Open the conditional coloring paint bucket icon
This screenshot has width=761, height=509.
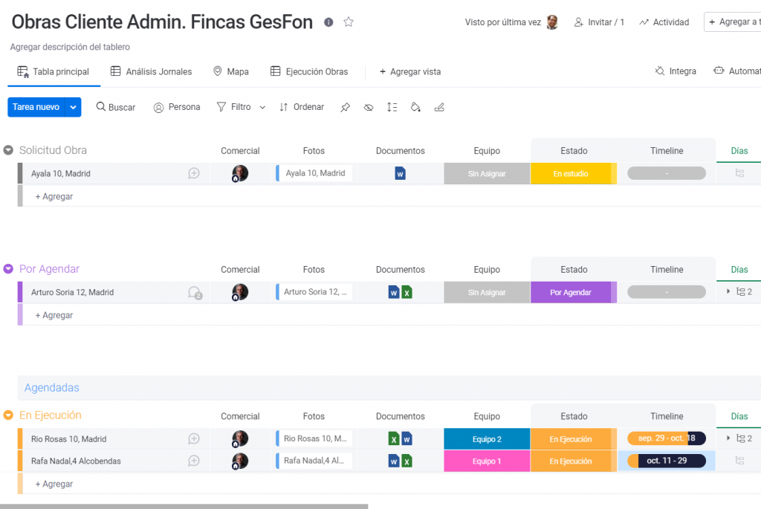point(415,107)
